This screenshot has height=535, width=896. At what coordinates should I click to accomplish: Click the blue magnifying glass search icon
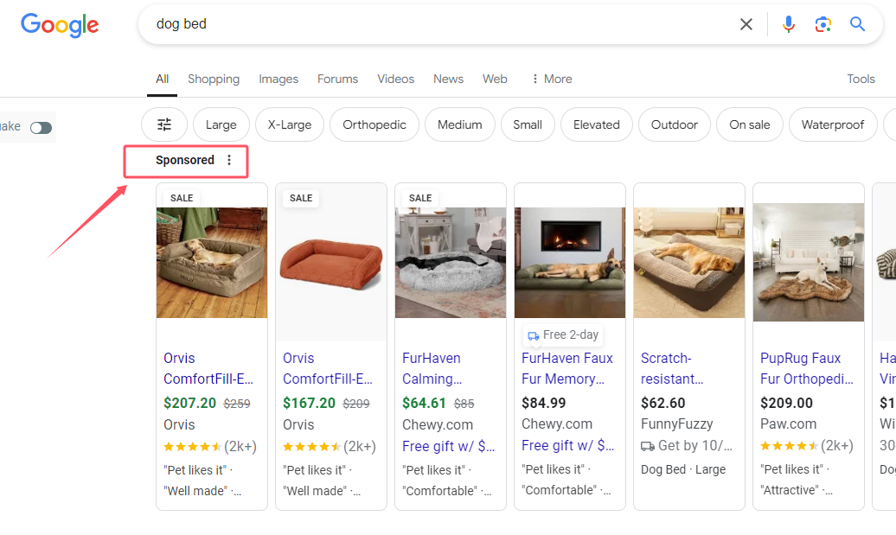(857, 24)
